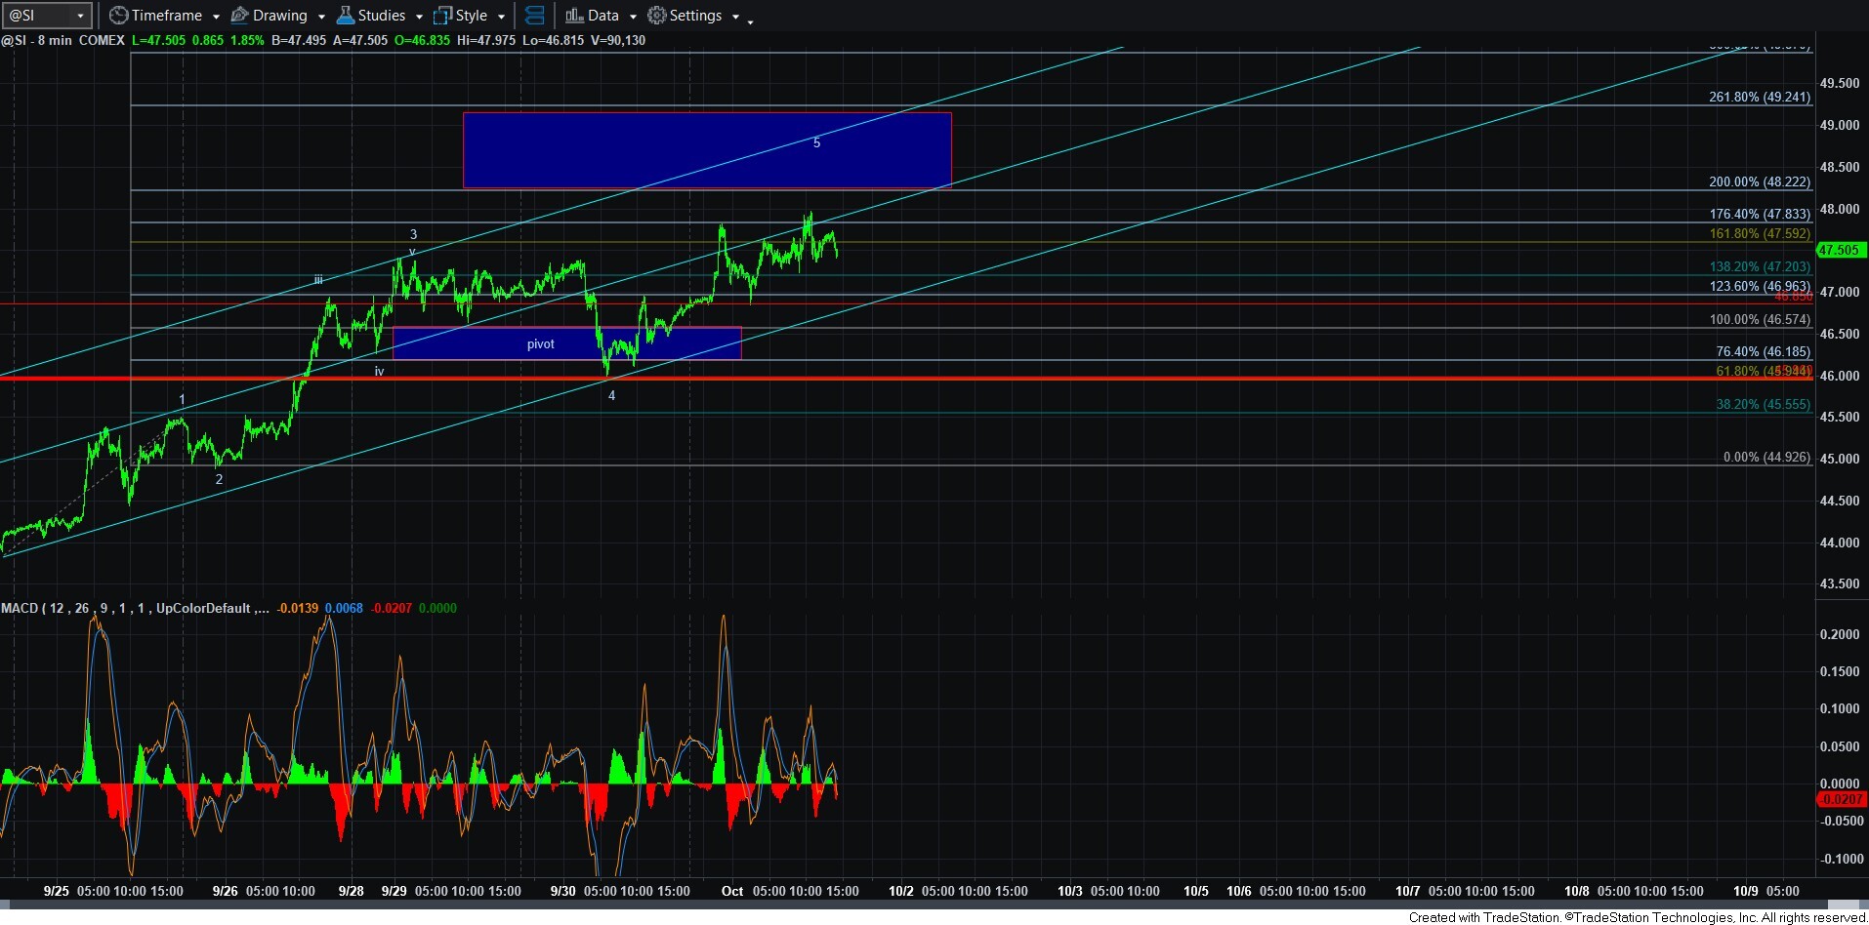
Task: Click the Style overlapping squares icon
Action: 442,16
